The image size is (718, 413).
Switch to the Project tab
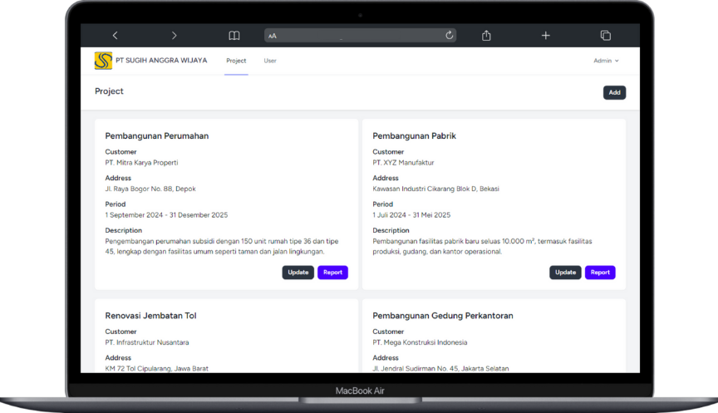[x=236, y=61]
